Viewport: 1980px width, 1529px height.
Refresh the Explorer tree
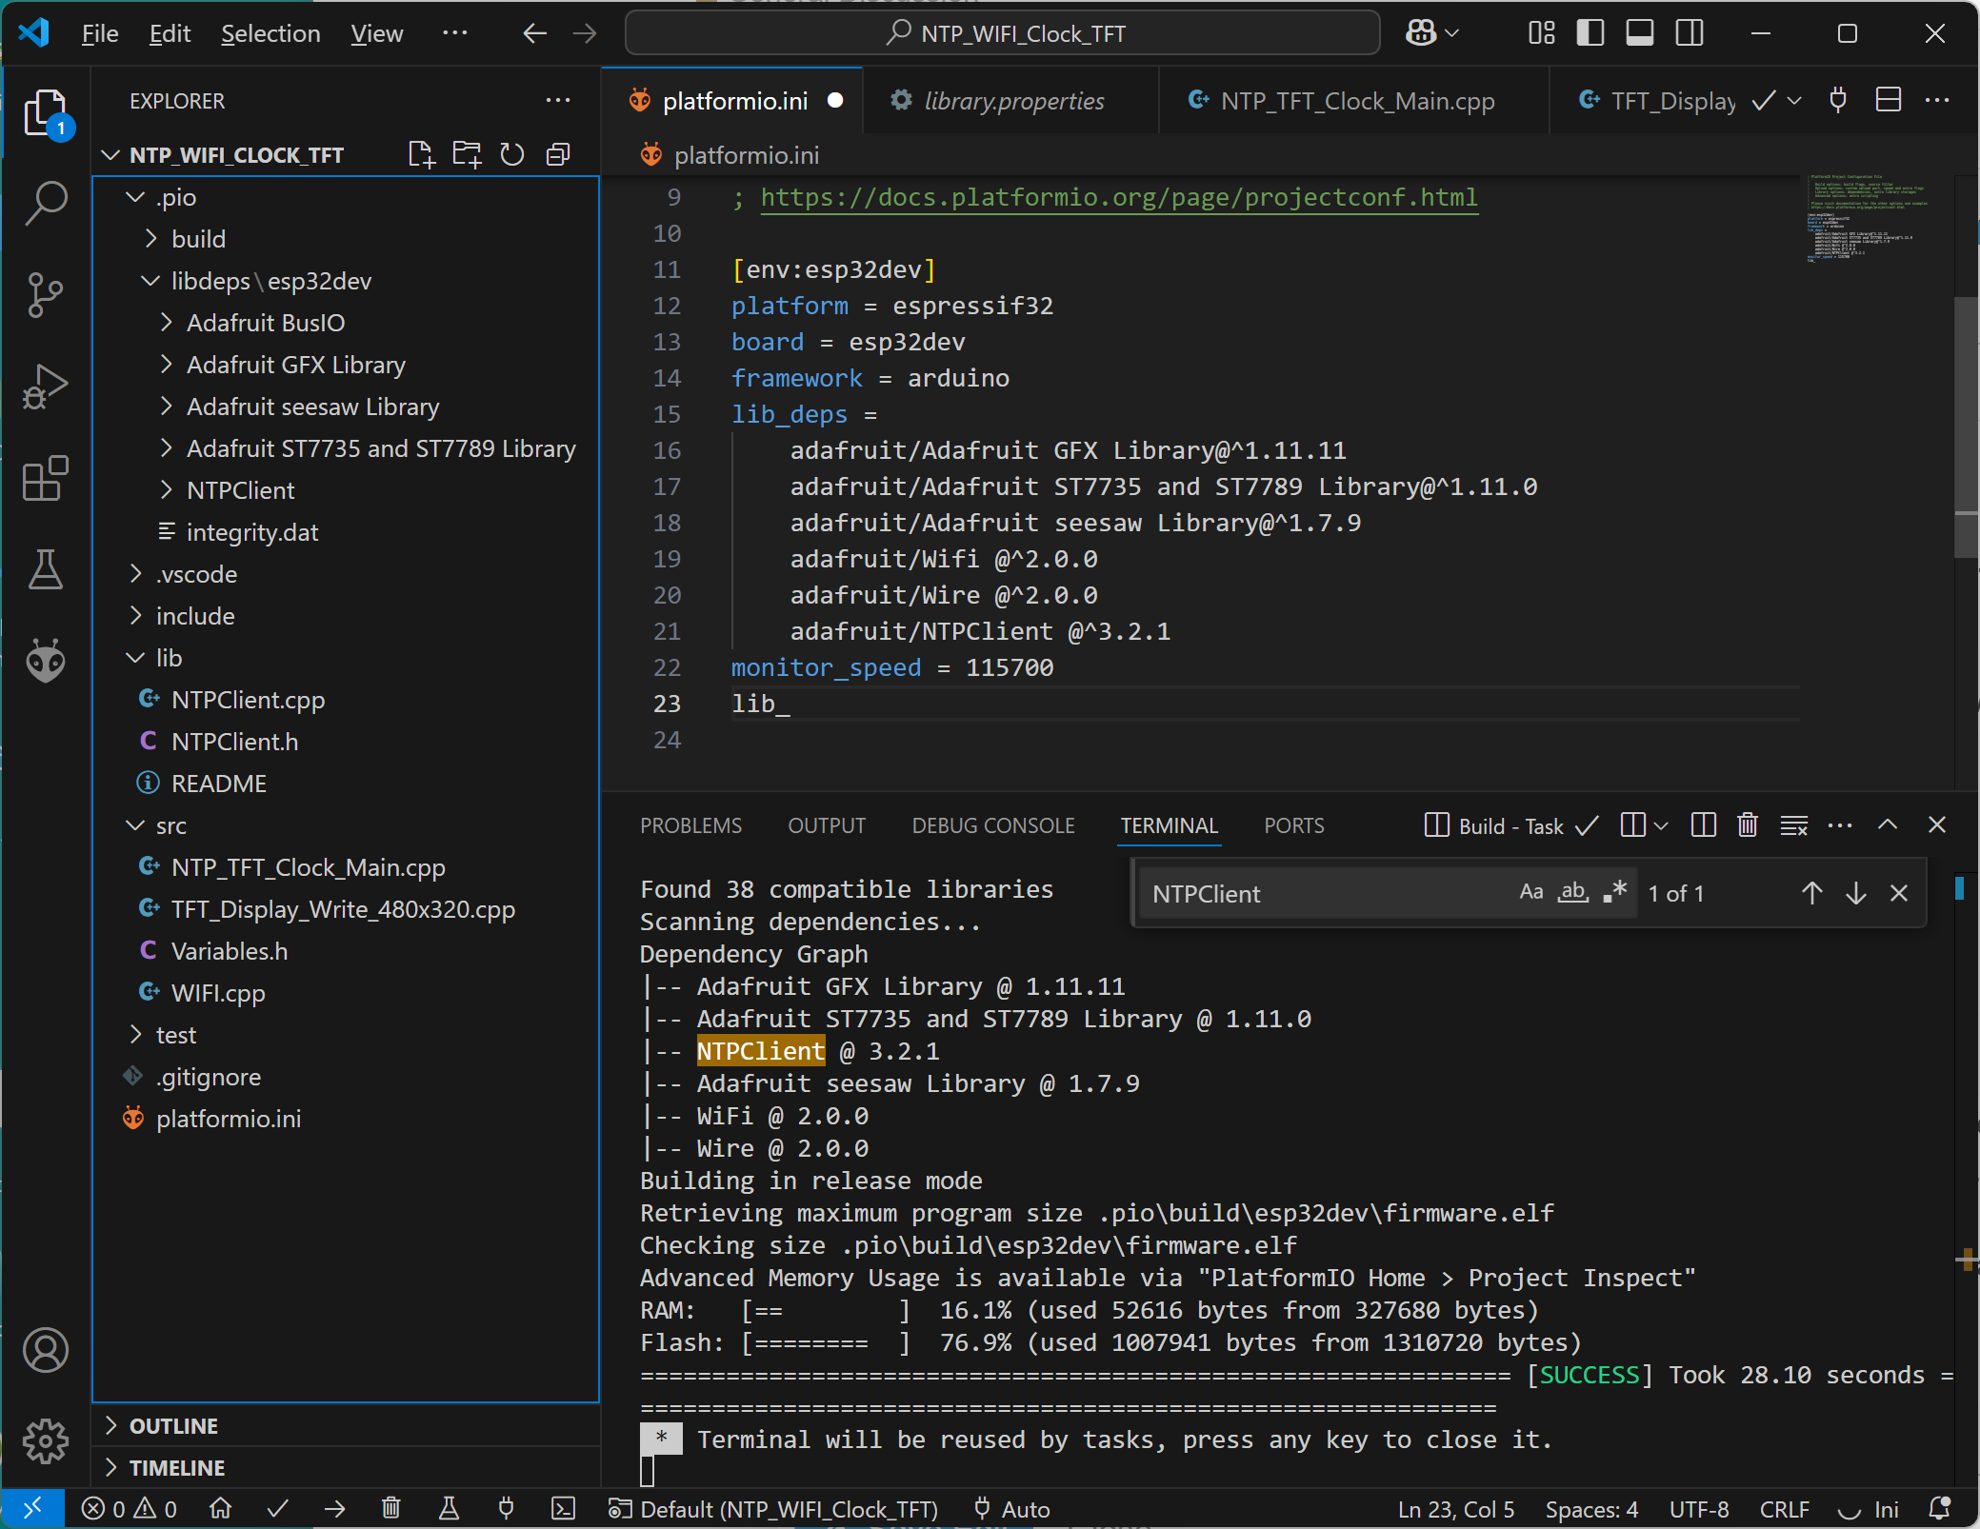[x=512, y=154]
